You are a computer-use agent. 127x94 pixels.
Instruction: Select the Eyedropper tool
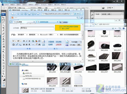(4, 68)
